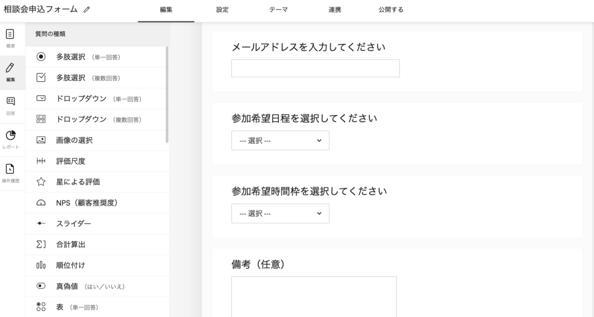The image size is (594, 317).
Task: Open the テーマ tab
Action: click(x=278, y=10)
